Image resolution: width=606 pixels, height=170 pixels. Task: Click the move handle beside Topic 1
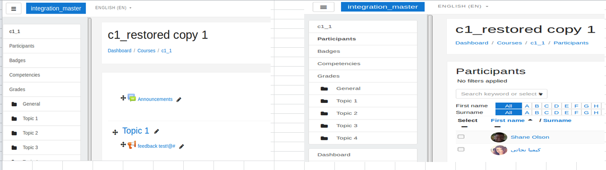pyautogui.click(x=115, y=132)
